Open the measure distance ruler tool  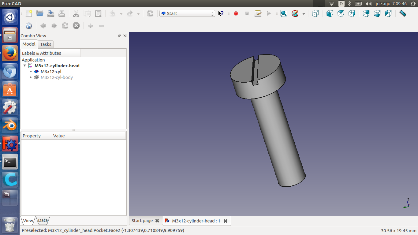(x=402, y=13)
